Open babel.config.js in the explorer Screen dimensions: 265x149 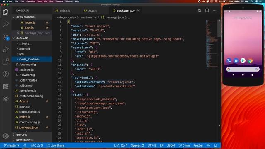(32, 112)
